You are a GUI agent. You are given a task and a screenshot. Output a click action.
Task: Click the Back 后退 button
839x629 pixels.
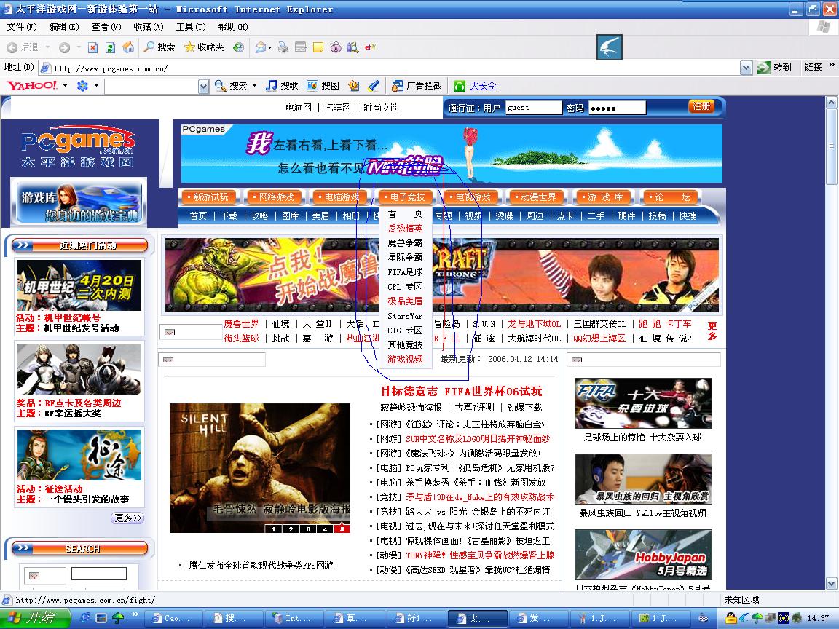pyautogui.click(x=23, y=47)
